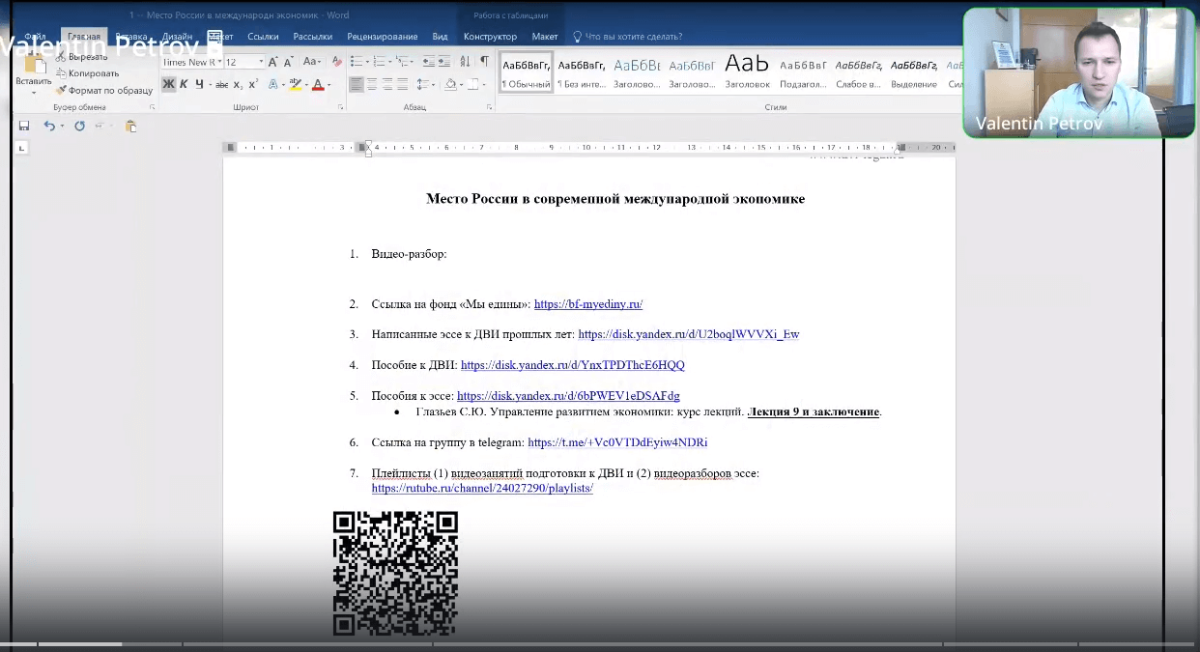Repeat action with circular arrow icon

[x=79, y=126]
